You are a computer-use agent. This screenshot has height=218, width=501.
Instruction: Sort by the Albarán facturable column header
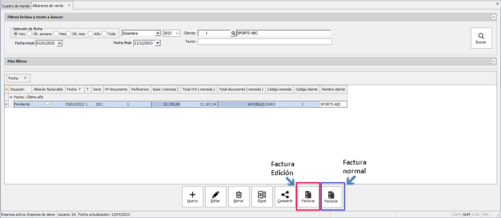click(x=48, y=89)
